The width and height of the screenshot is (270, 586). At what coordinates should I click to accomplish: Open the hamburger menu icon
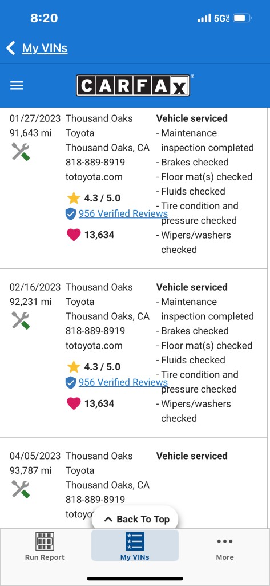pos(17,86)
